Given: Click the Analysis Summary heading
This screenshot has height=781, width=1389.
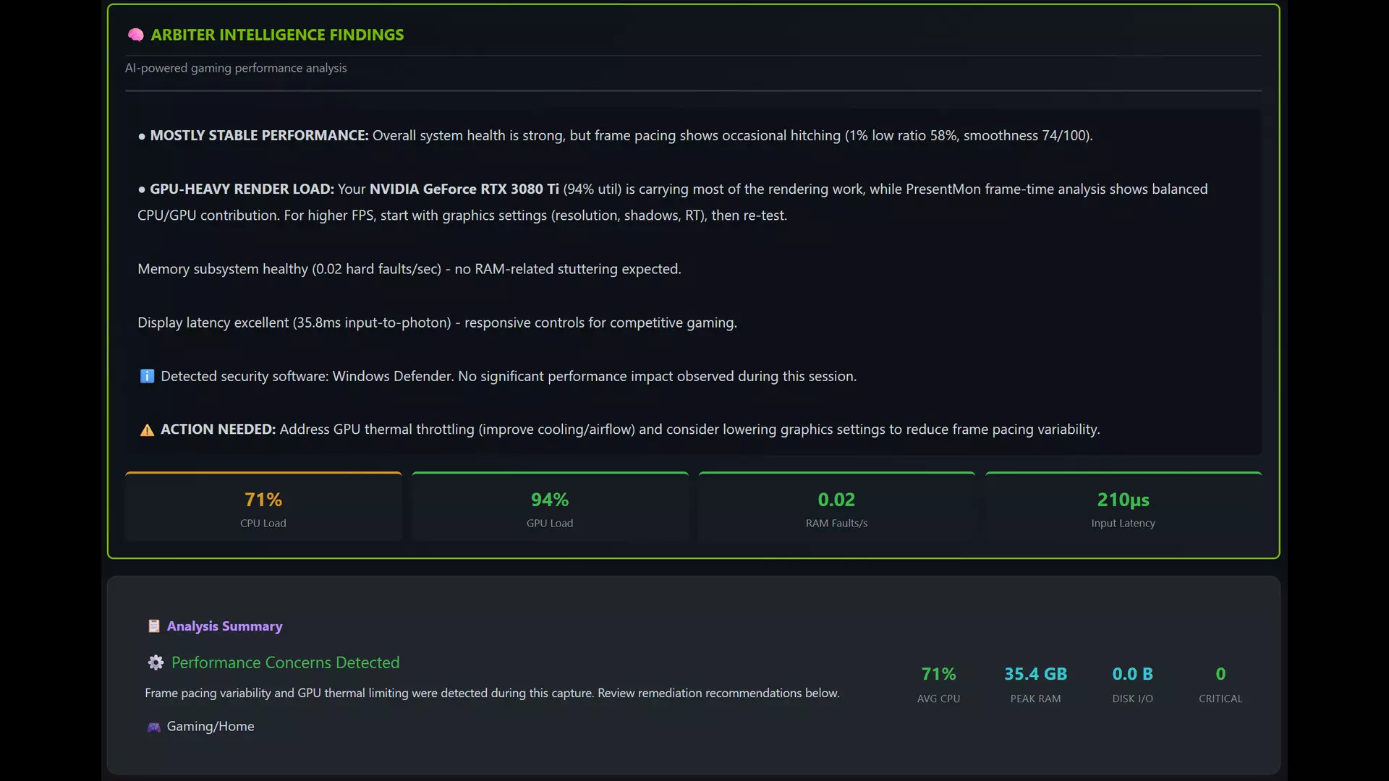Looking at the screenshot, I should pos(224,626).
